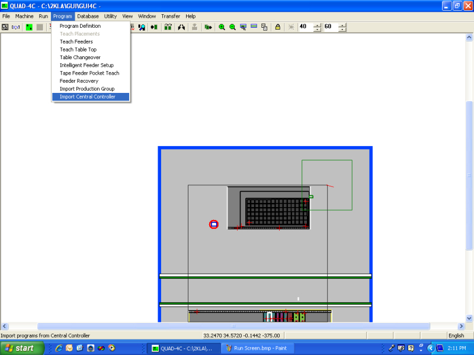Click the field showing 40

[x=306, y=27]
